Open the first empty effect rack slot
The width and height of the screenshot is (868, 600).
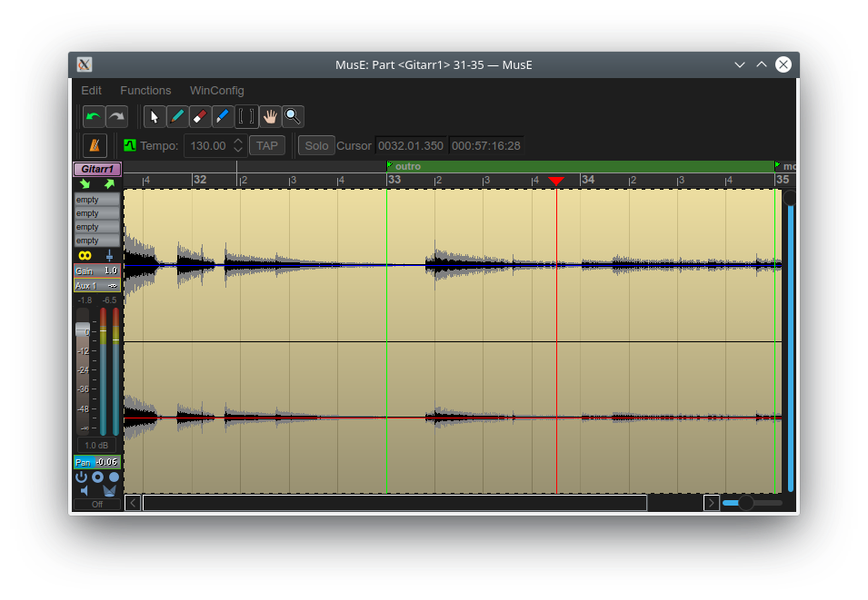(x=96, y=200)
